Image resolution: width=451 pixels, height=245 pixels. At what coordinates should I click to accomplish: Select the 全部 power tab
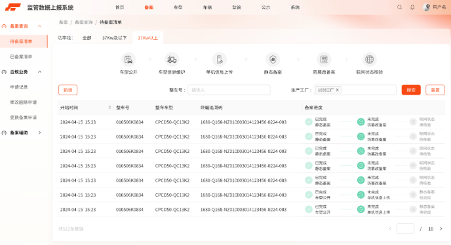87,38
